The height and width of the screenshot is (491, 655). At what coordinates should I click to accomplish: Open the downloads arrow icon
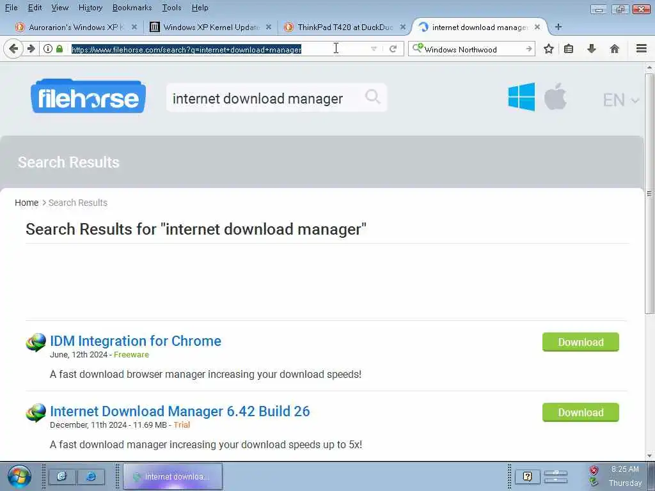click(592, 49)
